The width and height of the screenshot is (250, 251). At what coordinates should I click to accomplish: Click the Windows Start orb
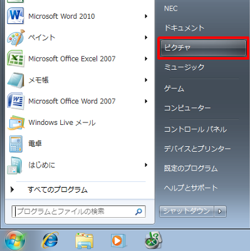pyautogui.click(x=15, y=240)
